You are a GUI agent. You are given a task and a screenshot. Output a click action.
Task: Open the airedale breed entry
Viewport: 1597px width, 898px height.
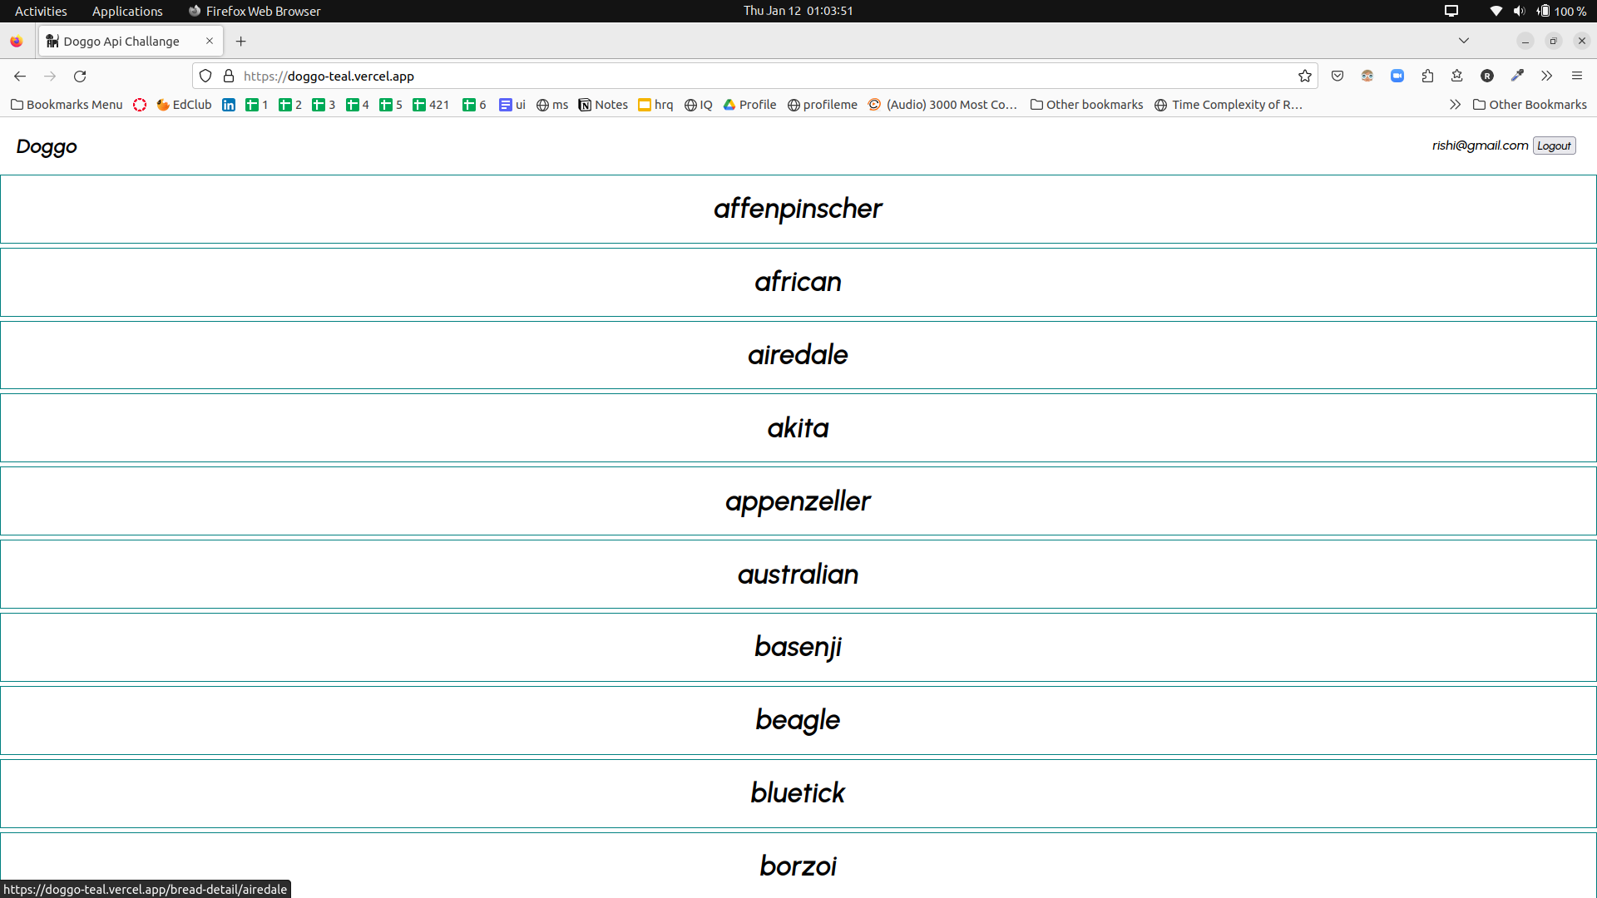pyautogui.click(x=798, y=355)
